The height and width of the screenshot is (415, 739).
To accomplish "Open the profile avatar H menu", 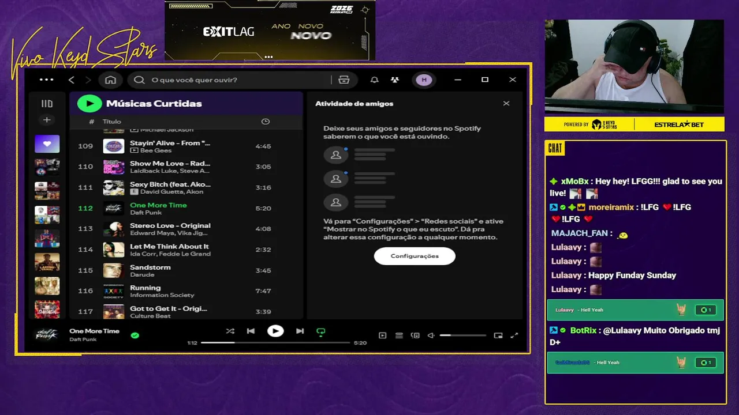I will (424, 80).
